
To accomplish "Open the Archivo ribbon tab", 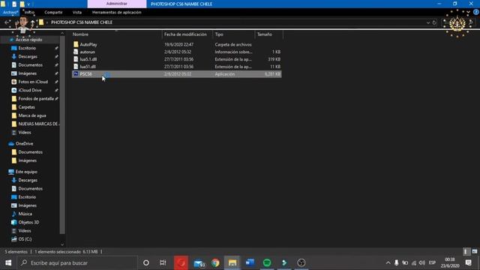I will [x=10, y=12].
